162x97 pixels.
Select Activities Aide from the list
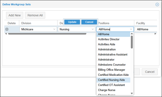(113, 45)
